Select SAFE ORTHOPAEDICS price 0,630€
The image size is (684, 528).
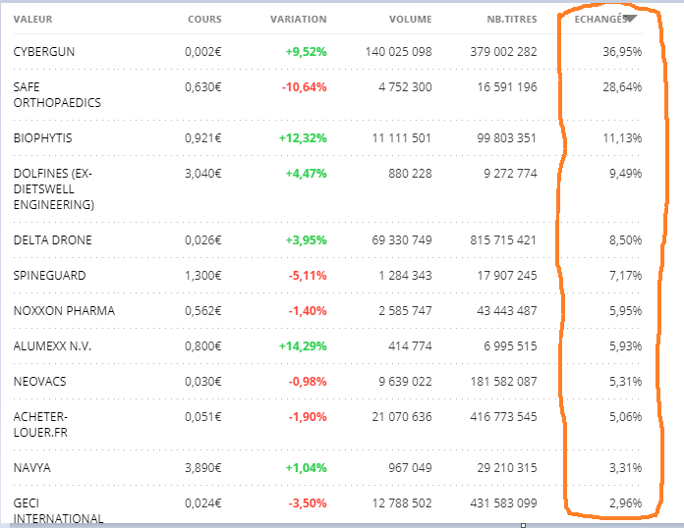(203, 87)
